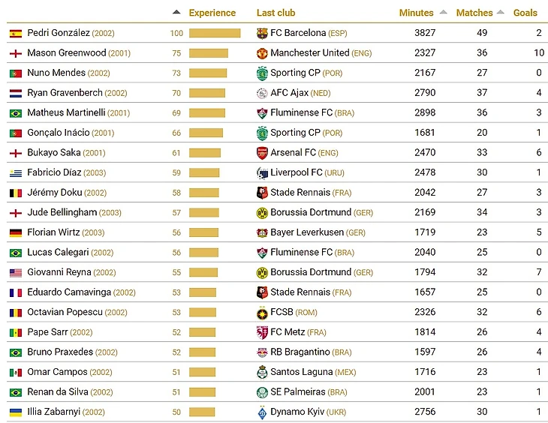Sort table by Goals column header
548x423 pixels.
(525, 13)
